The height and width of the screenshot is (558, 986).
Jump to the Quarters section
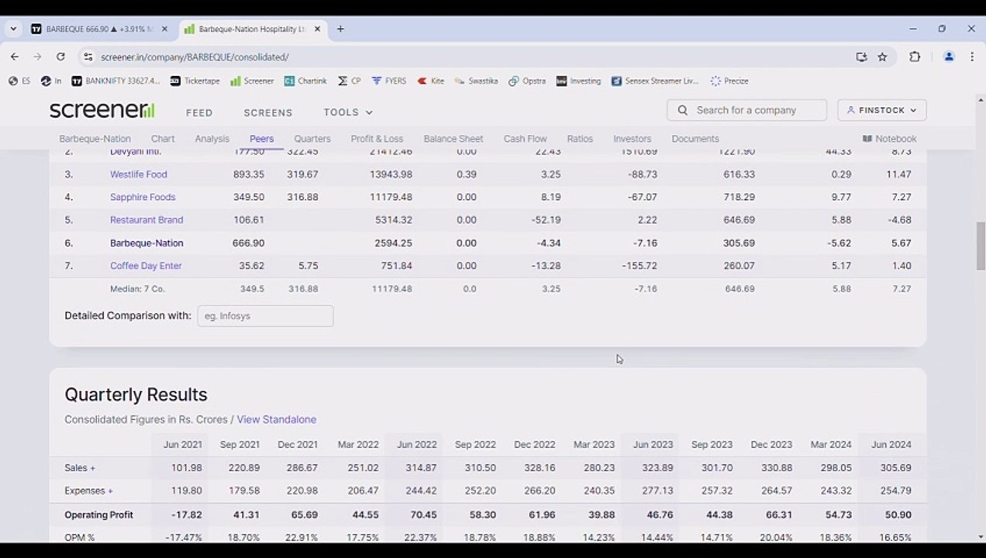[312, 139]
